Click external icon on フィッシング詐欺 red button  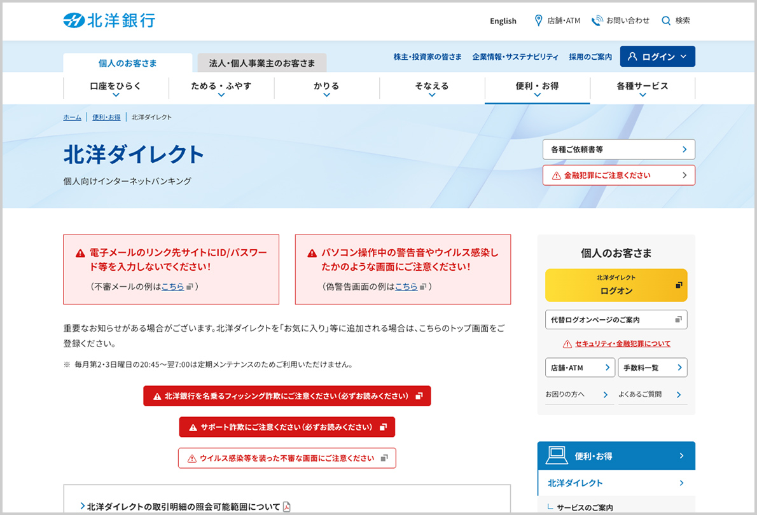(419, 395)
